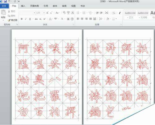
Task: Click the Sort A-Z icon
Action: point(114,13)
